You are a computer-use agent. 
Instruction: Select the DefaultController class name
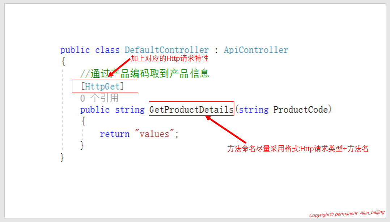pos(167,50)
